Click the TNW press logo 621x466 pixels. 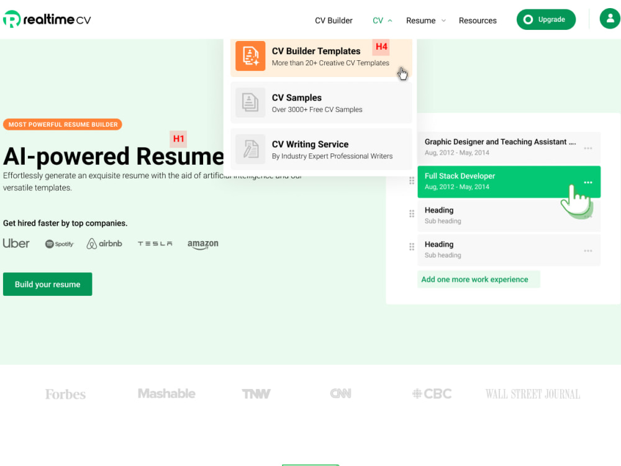click(x=256, y=394)
